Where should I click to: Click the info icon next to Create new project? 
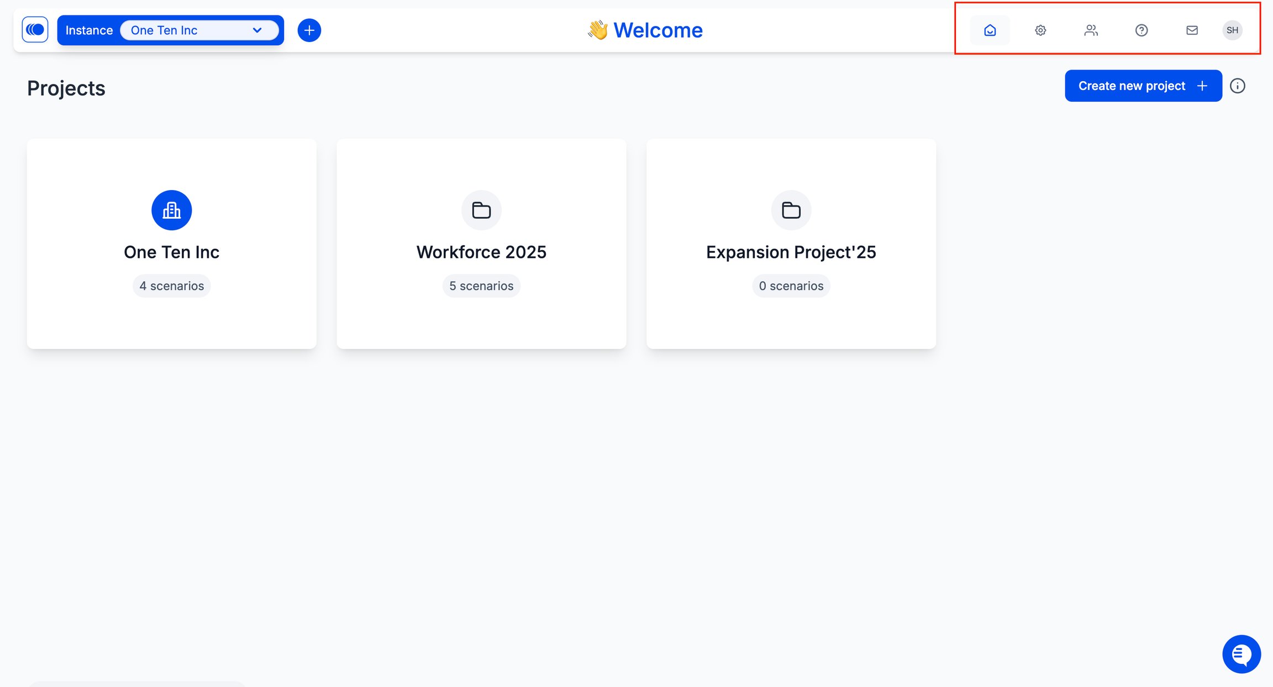point(1238,86)
